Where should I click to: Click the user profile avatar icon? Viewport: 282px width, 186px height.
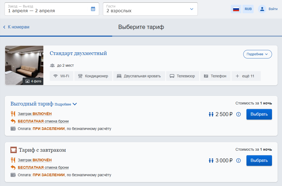pyautogui.click(x=262, y=9)
